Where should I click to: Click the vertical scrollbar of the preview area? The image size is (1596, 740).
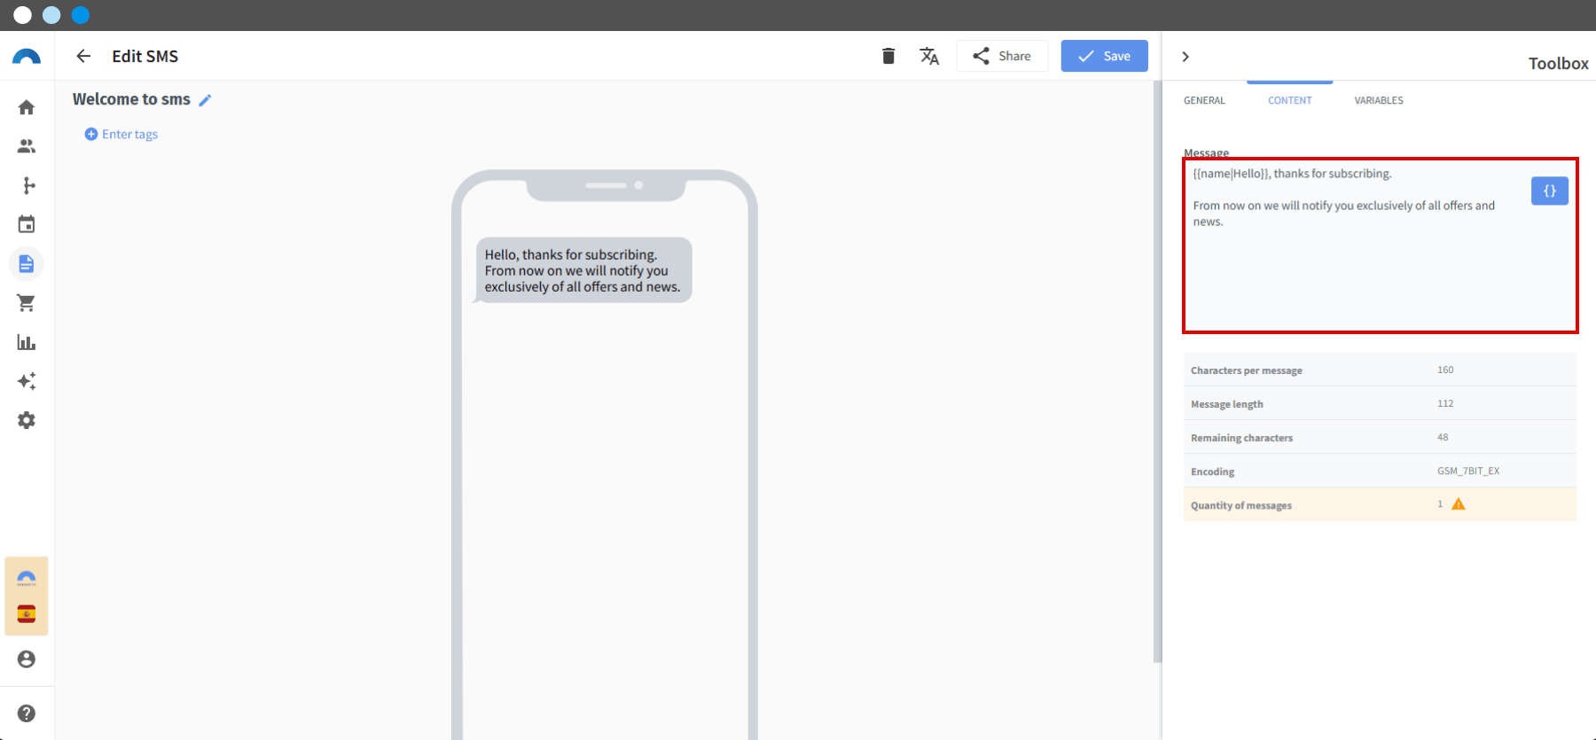[x=1157, y=372]
